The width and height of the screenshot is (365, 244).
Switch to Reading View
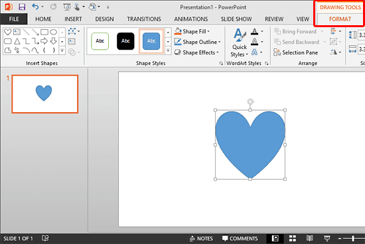tap(310, 239)
